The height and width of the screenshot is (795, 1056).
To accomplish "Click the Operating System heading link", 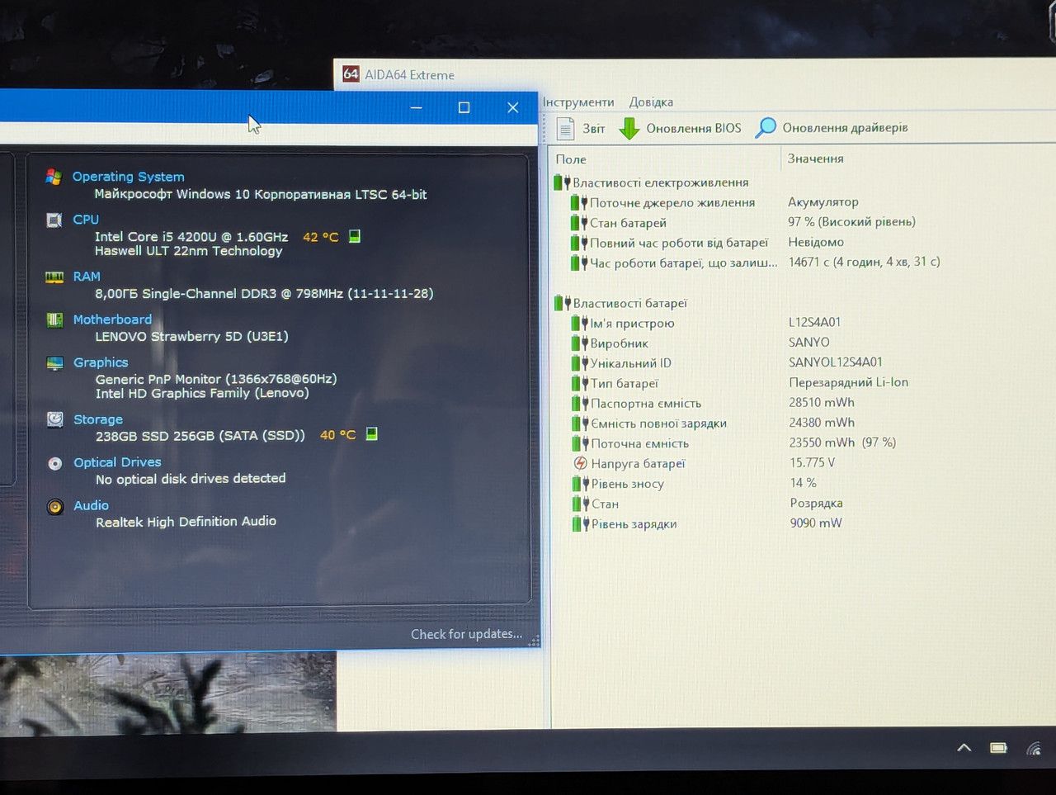I will point(128,177).
